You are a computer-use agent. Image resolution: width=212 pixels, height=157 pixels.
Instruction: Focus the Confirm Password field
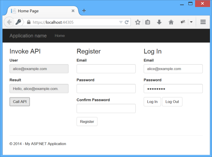tap(106, 108)
